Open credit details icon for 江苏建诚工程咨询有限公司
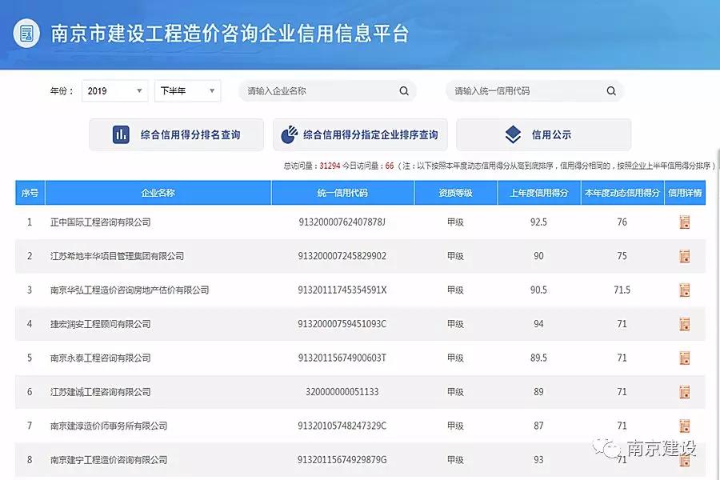 click(x=684, y=392)
